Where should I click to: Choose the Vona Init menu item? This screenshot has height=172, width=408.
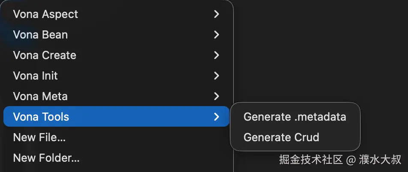tap(36, 76)
